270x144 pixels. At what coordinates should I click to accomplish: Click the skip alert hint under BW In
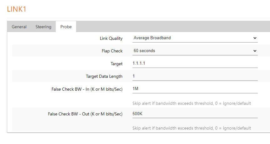click(191, 103)
